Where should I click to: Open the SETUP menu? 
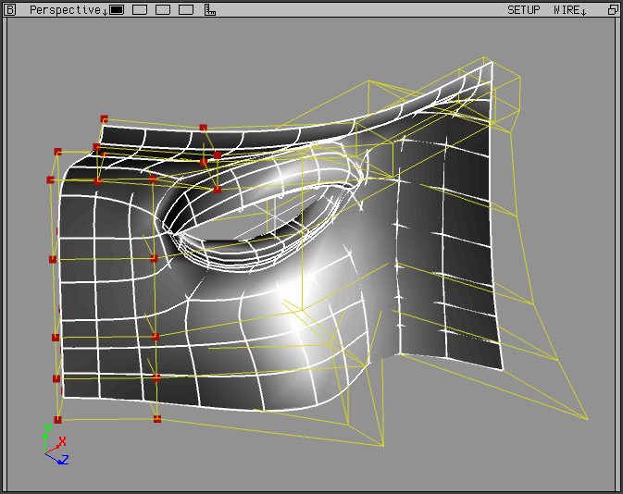pos(523,10)
